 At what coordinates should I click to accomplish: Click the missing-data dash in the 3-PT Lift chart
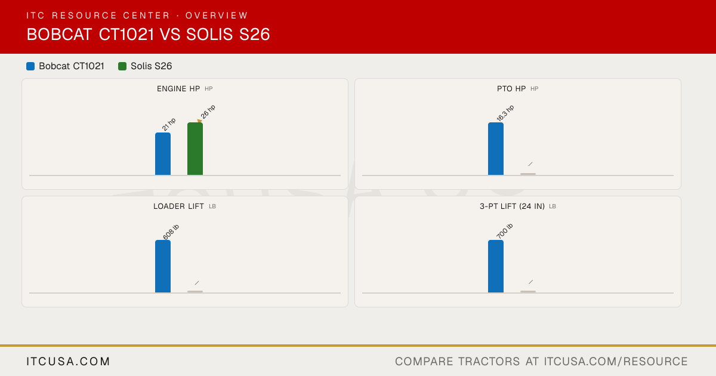pos(530,282)
